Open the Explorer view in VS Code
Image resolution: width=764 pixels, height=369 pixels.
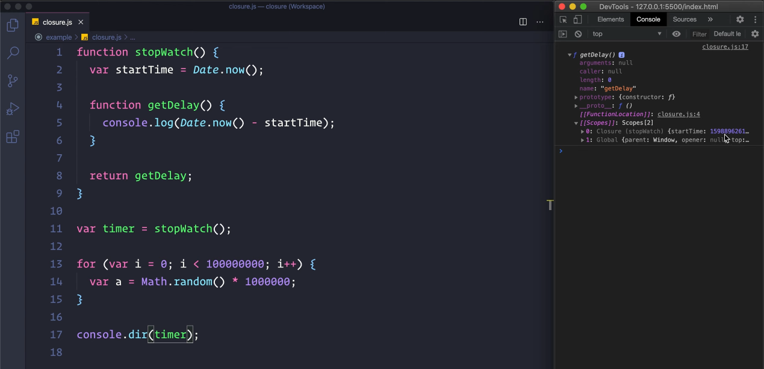12,25
